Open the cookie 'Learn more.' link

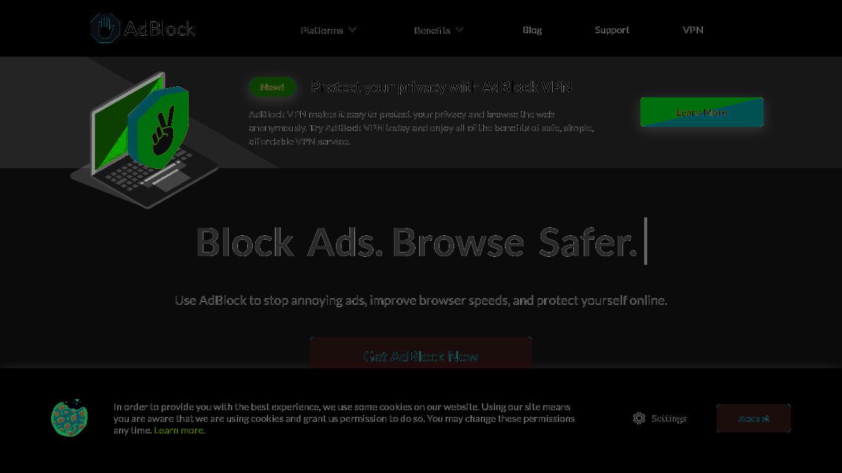179,430
